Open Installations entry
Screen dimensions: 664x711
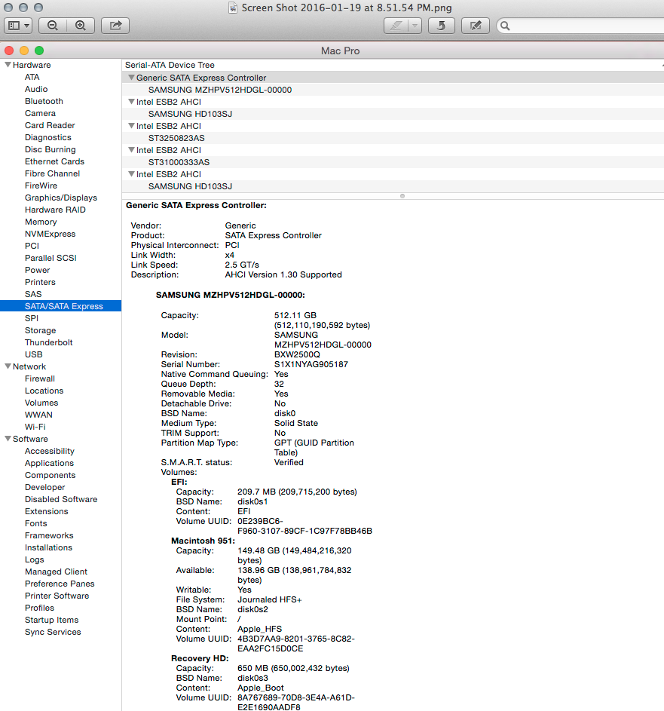point(48,547)
